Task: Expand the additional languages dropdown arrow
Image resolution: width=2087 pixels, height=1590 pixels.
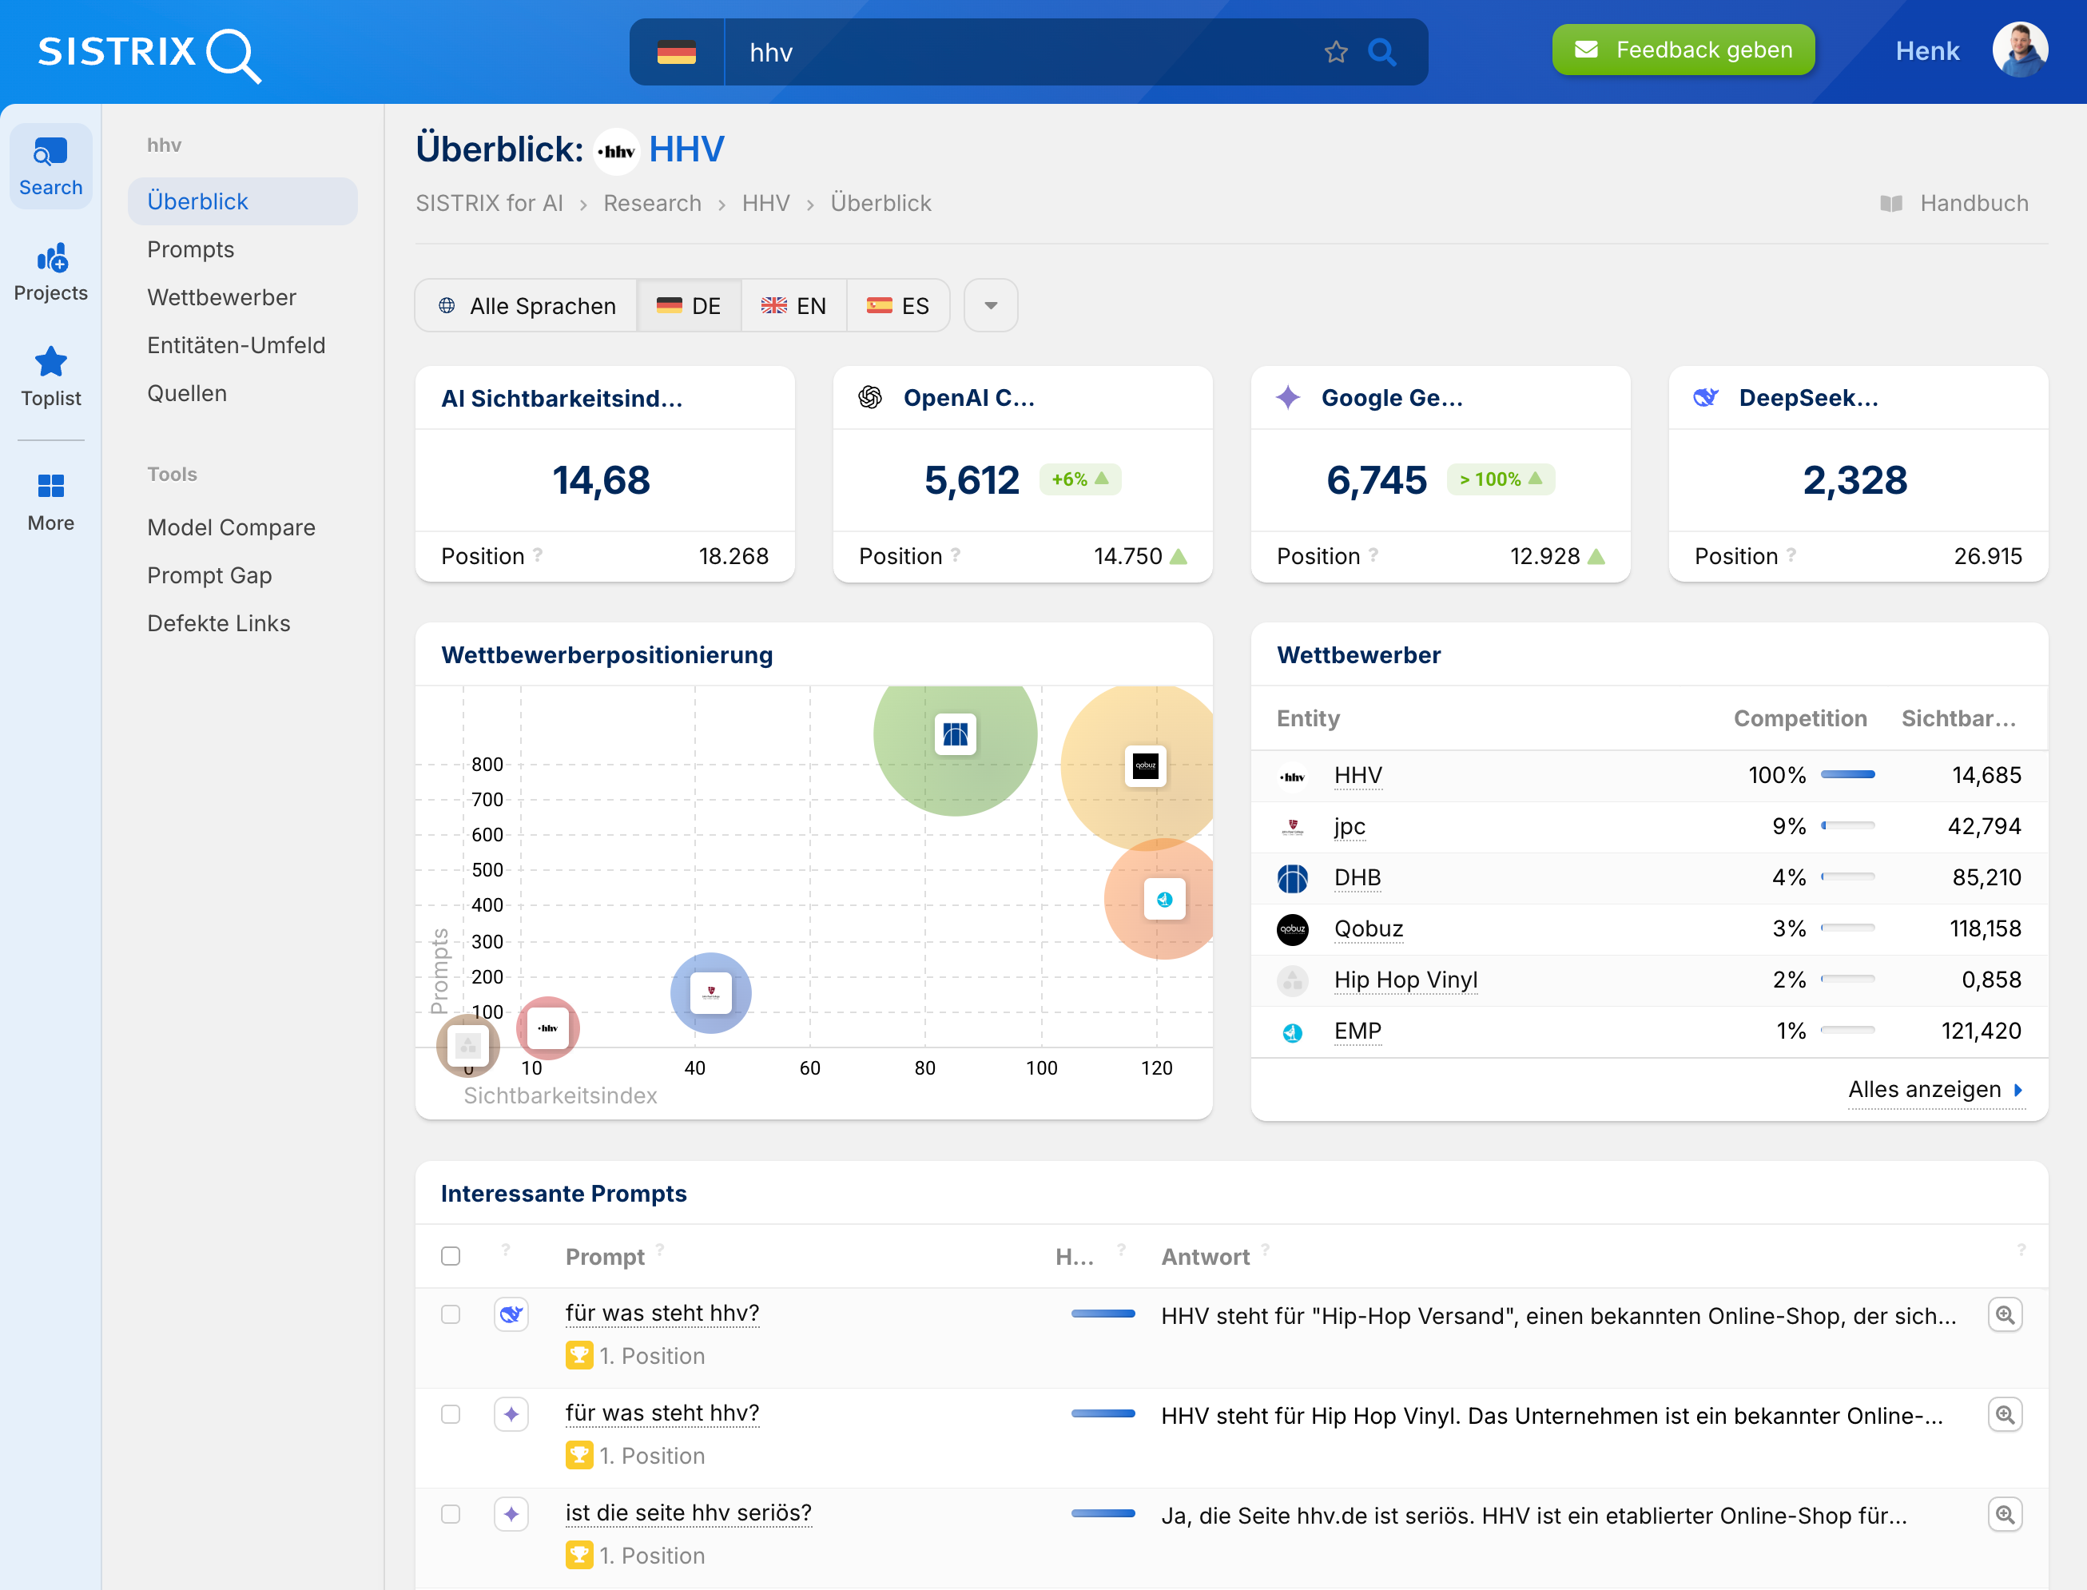Action: (x=990, y=306)
